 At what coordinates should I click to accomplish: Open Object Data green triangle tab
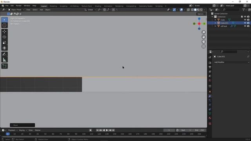click(x=210, y=114)
